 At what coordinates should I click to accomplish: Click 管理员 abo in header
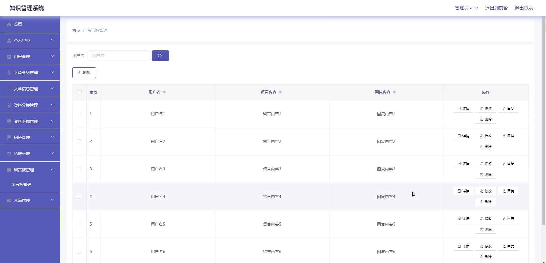pyautogui.click(x=466, y=8)
